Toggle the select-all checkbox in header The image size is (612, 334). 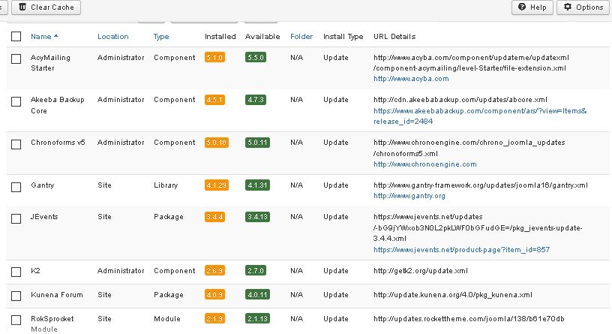point(16,36)
